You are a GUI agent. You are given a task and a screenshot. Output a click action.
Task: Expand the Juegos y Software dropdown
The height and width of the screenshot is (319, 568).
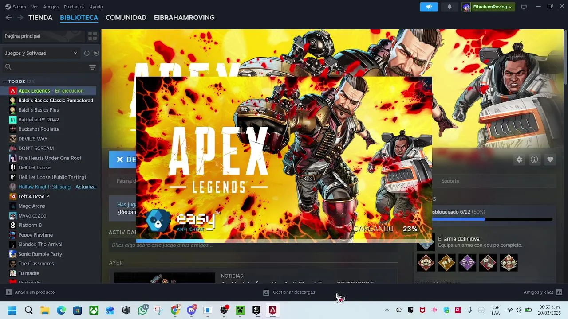click(x=41, y=53)
